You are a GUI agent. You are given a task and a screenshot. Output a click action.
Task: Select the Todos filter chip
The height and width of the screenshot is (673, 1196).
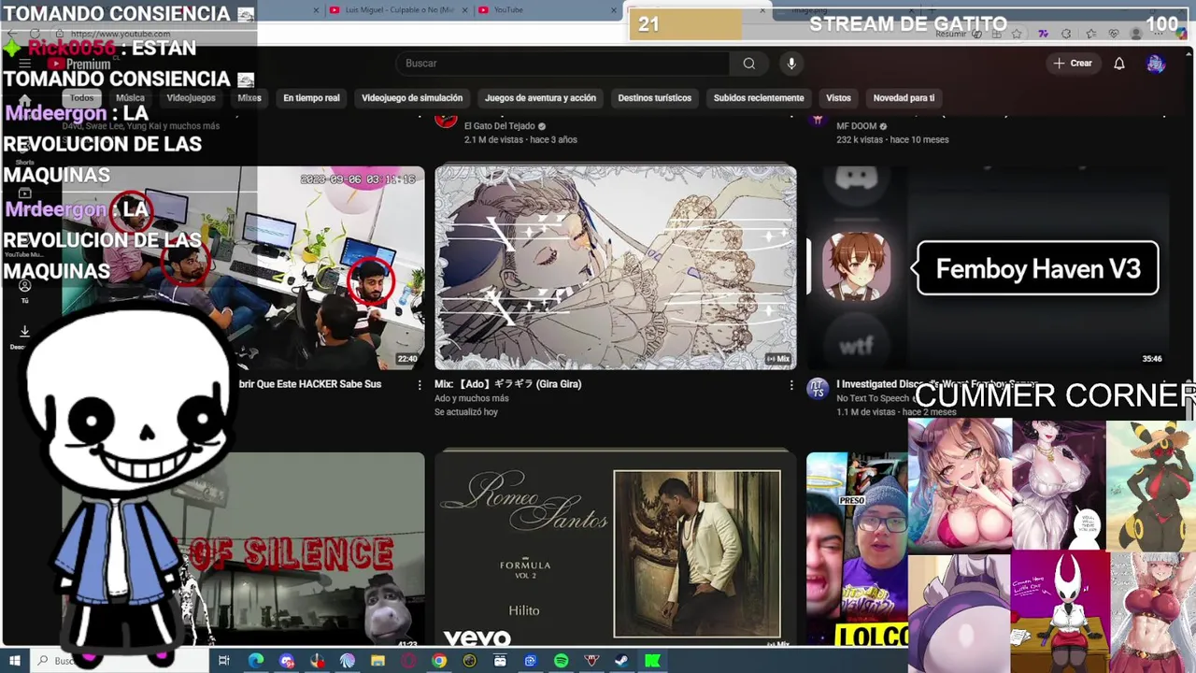82,98
